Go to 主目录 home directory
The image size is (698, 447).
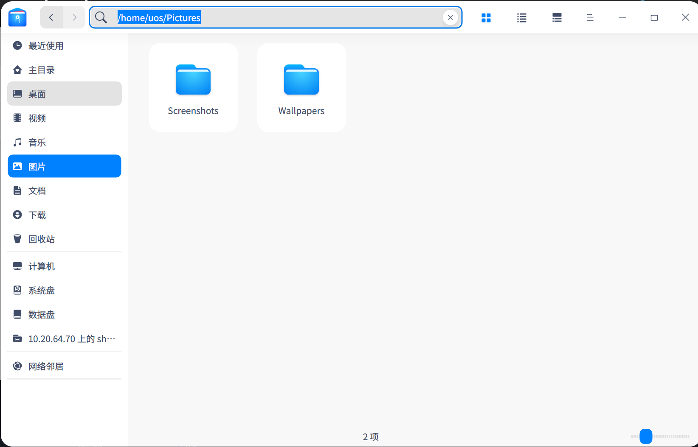[x=65, y=70]
